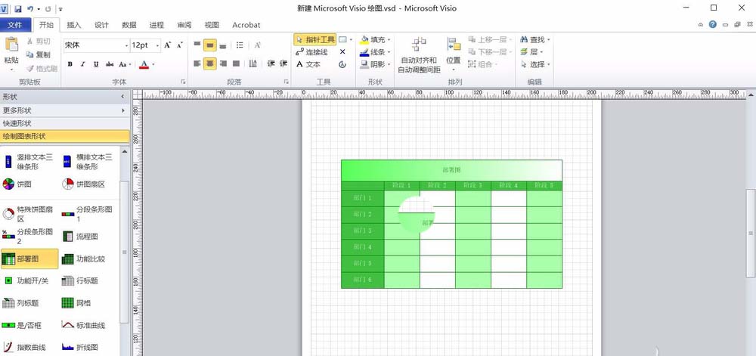Click the Copy (复制) button

point(38,55)
